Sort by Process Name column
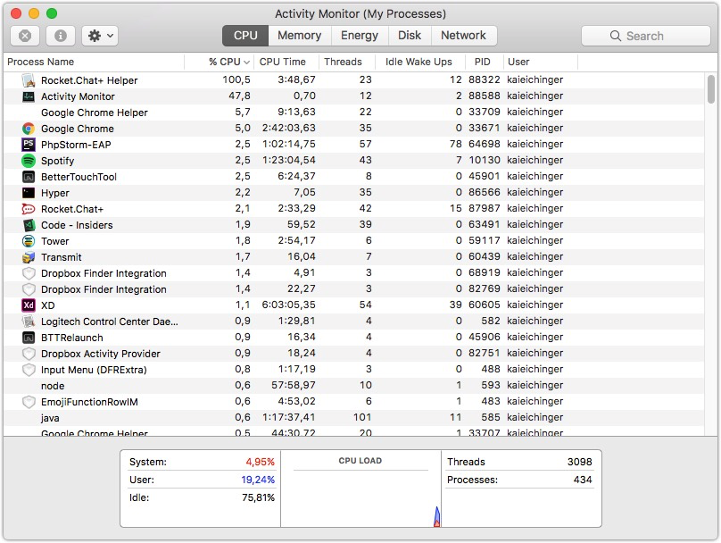 click(94, 62)
